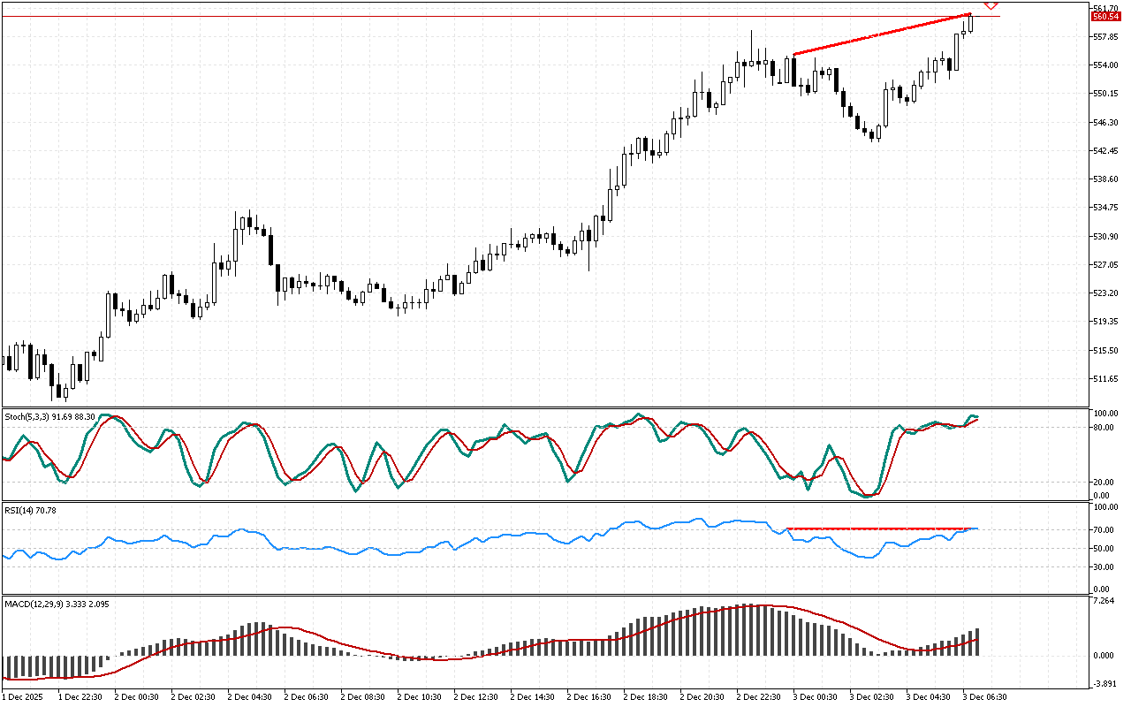This screenshot has height=707, width=1131.
Task: Click the RSI(14) indicator label
Action: coord(19,510)
